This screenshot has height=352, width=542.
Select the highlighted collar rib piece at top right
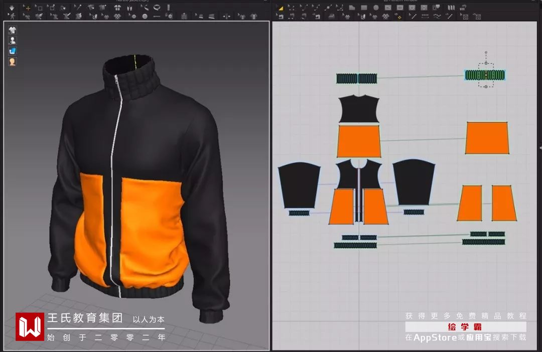point(485,75)
